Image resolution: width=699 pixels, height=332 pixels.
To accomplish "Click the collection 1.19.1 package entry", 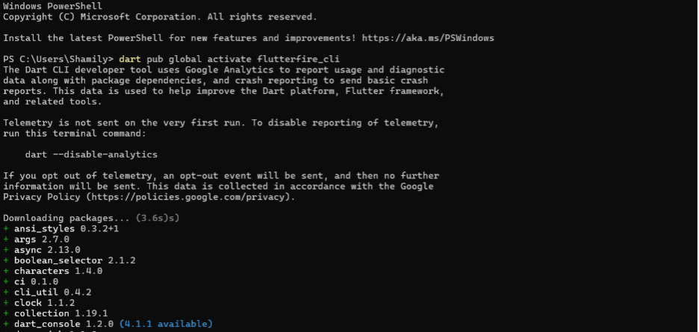I will 60,313.
